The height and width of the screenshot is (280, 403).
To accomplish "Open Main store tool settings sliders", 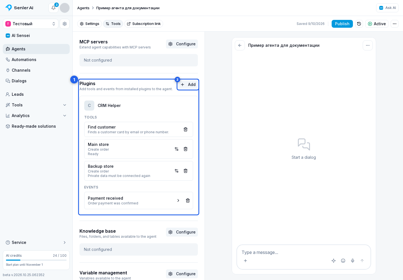I will 177,149.
